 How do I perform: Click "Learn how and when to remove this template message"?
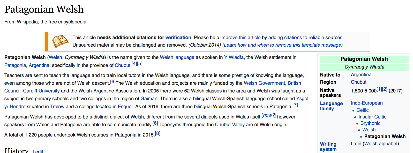[x=282, y=45]
